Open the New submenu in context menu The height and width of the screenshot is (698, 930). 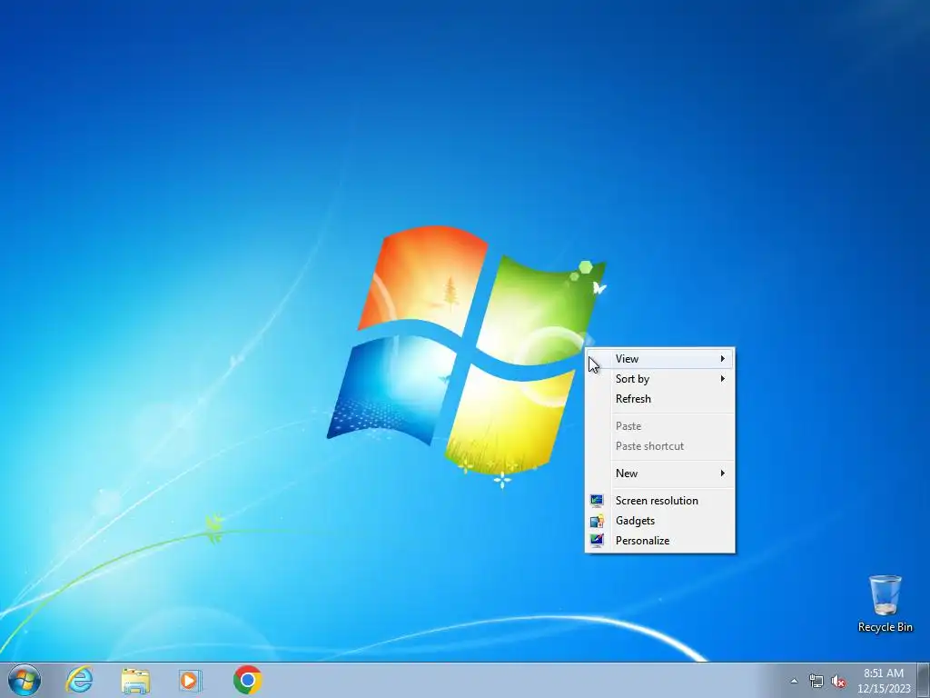[659, 473]
